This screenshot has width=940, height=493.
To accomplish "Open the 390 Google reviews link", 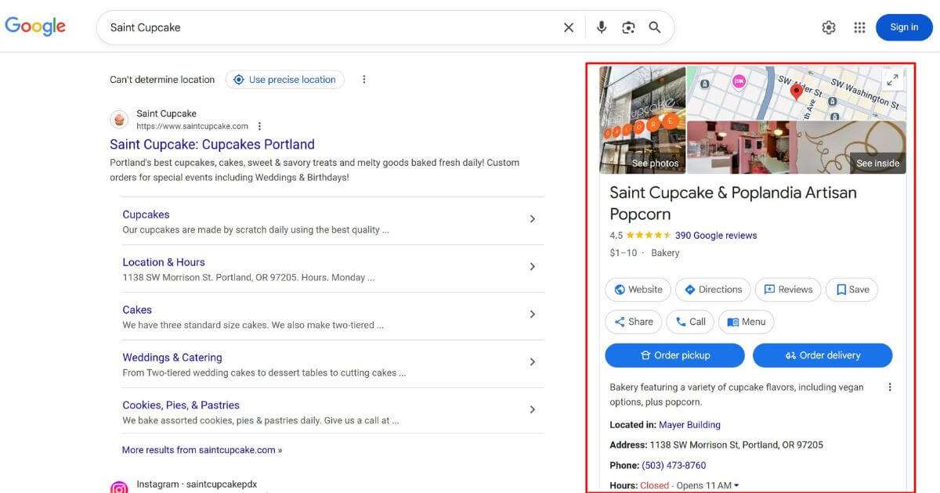I will pyautogui.click(x=715, y=235).
